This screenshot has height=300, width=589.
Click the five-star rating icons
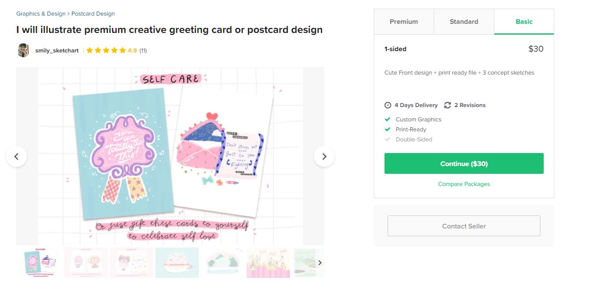pyautogui.click(x=106, y=50)
